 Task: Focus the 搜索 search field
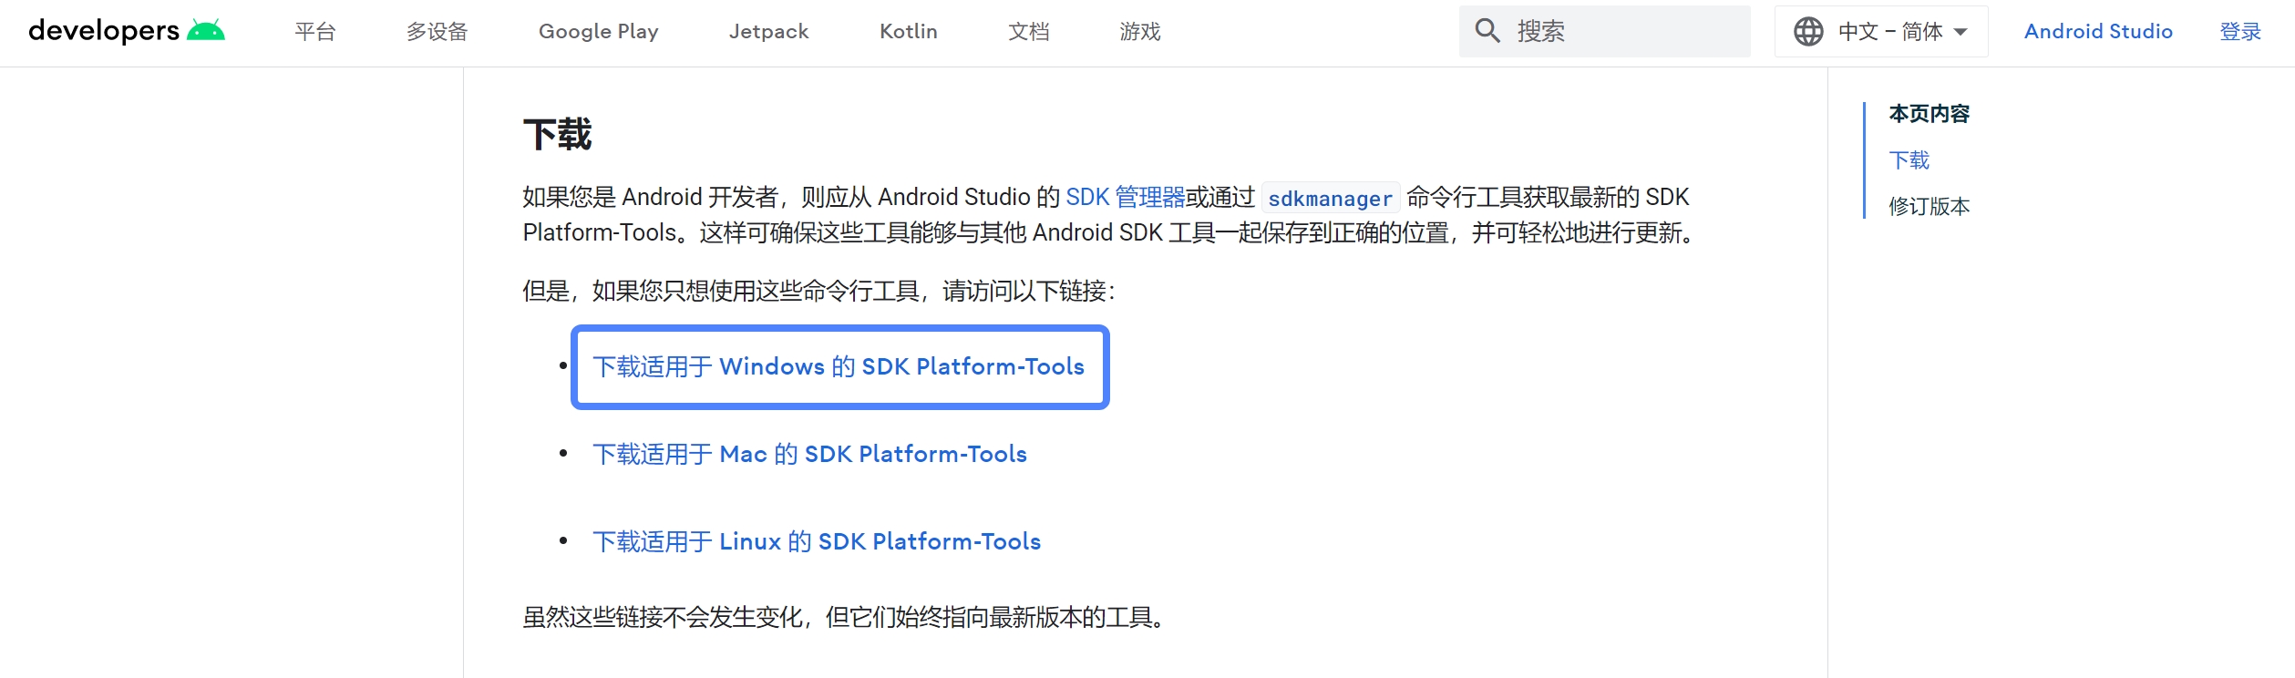coord(1622,32)
